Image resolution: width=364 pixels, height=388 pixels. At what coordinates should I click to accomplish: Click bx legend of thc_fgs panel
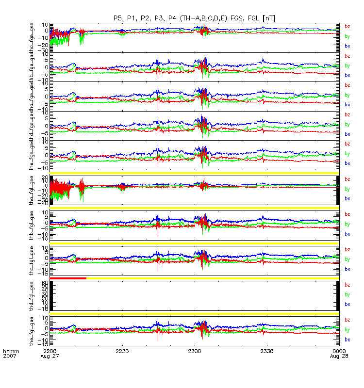[347, 105]
